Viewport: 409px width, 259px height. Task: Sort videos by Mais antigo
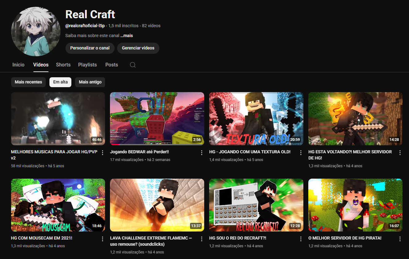point(90,82)
